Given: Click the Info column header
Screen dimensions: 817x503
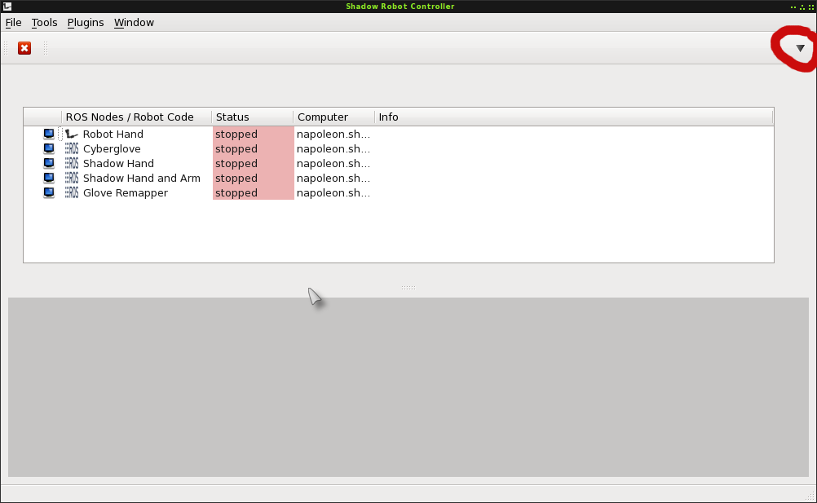Looking at the screenshot, I should tap(574, 117).
